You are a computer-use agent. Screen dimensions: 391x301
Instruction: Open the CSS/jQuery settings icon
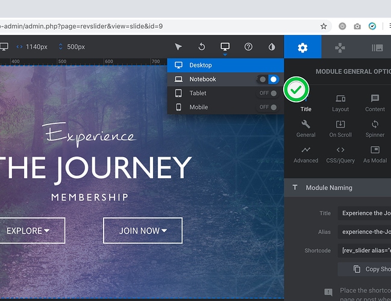point(340,154)
